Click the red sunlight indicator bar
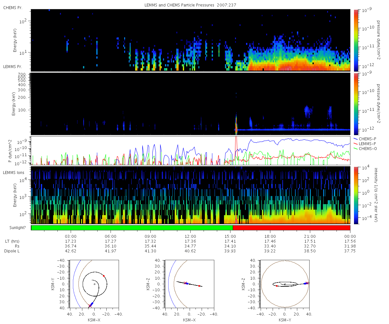Image resolution: width=389 pixels, height=324 pixels. [x=291, y=228]
